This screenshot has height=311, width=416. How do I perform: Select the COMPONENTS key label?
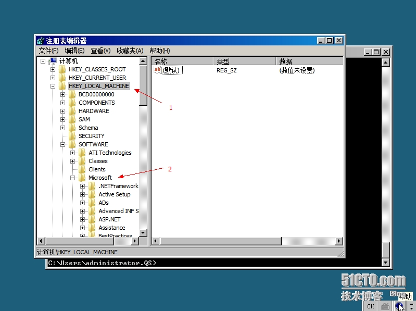tap(96, 103)
